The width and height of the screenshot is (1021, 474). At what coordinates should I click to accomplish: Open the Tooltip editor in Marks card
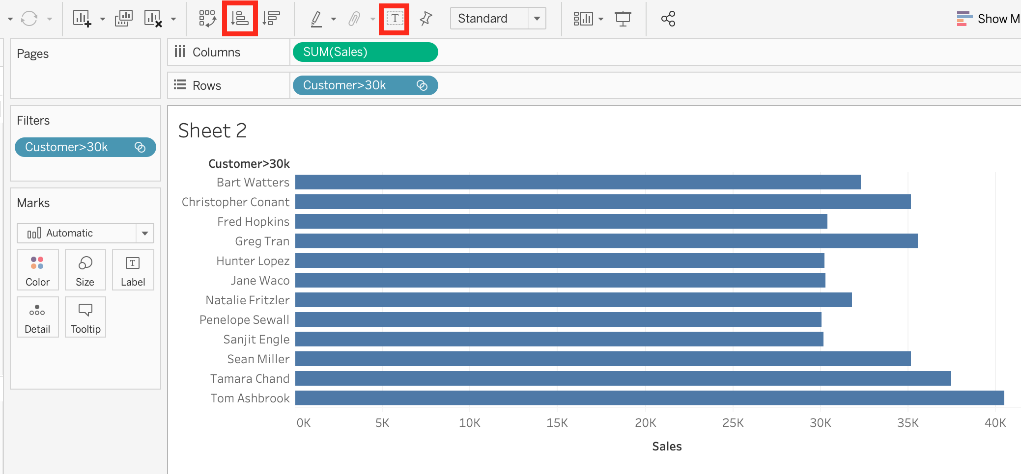[85, 317]
